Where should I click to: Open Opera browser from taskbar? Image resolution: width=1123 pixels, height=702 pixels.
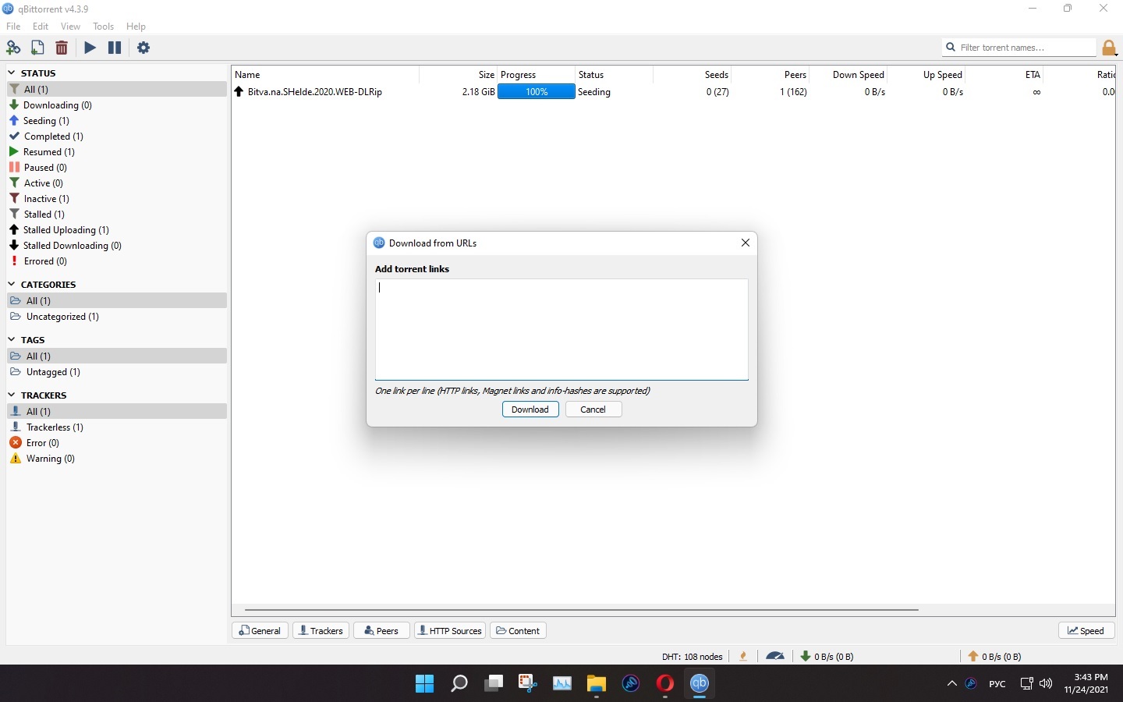665,683
